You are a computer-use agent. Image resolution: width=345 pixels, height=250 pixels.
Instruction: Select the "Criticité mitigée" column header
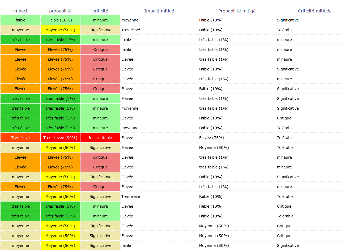click(314, 11)
